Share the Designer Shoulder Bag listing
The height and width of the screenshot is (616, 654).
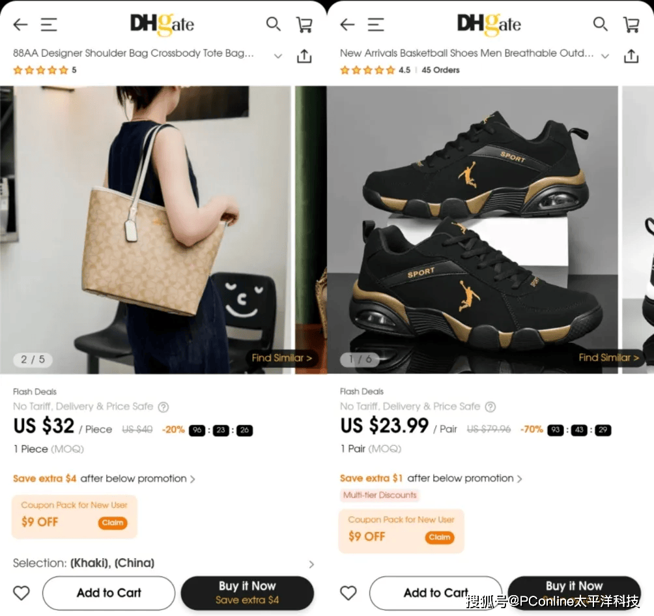304,56
